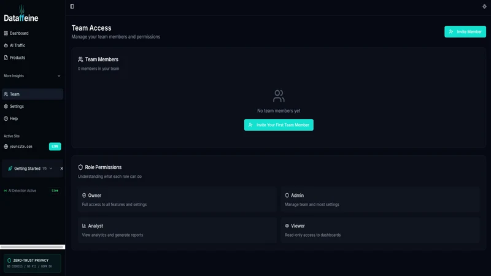Screen dimensions: 491x276
Task: Click the Team people icon in sidebar
Action: pos(6,94)
